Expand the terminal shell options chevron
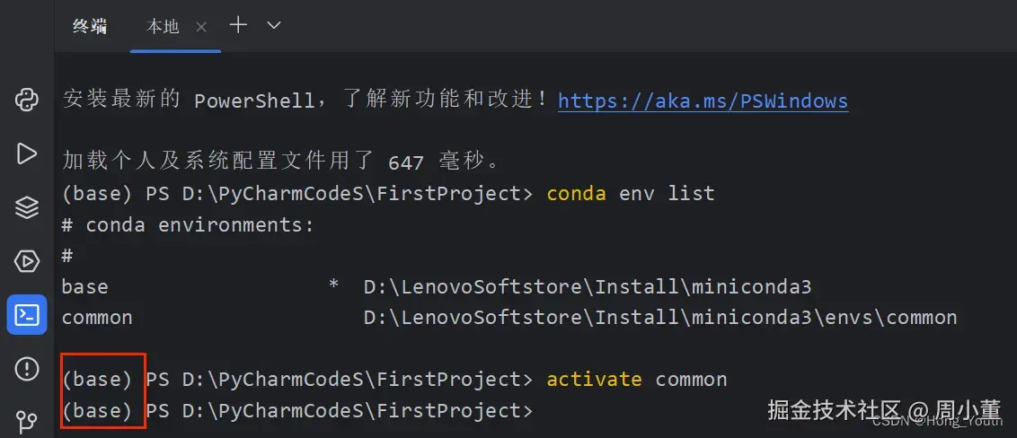Viewport: 1017px width, 438px height. 274,25
